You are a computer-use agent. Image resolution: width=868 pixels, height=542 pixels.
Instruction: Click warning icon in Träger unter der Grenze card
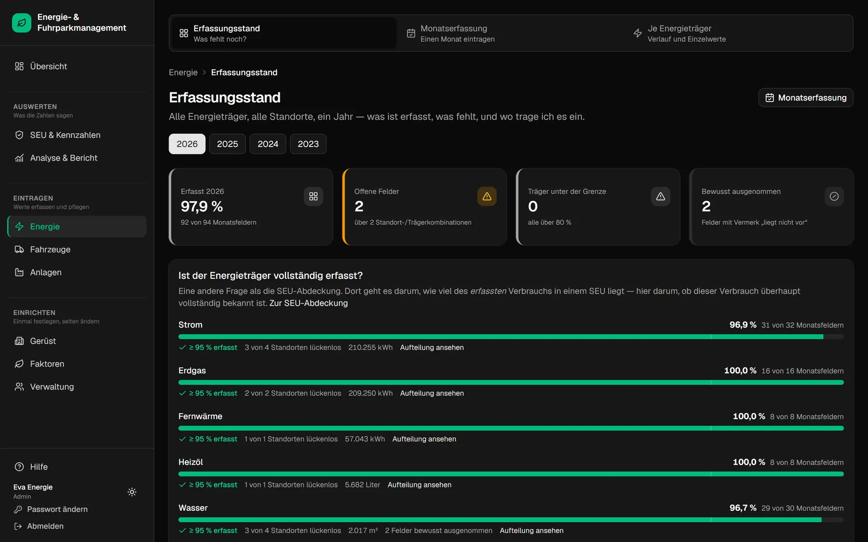(661, 196)
